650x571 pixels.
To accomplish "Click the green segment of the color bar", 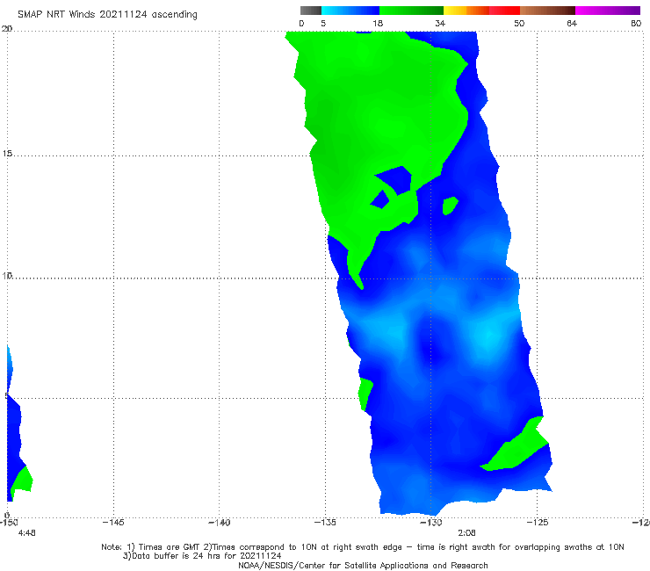I will 411,11.
